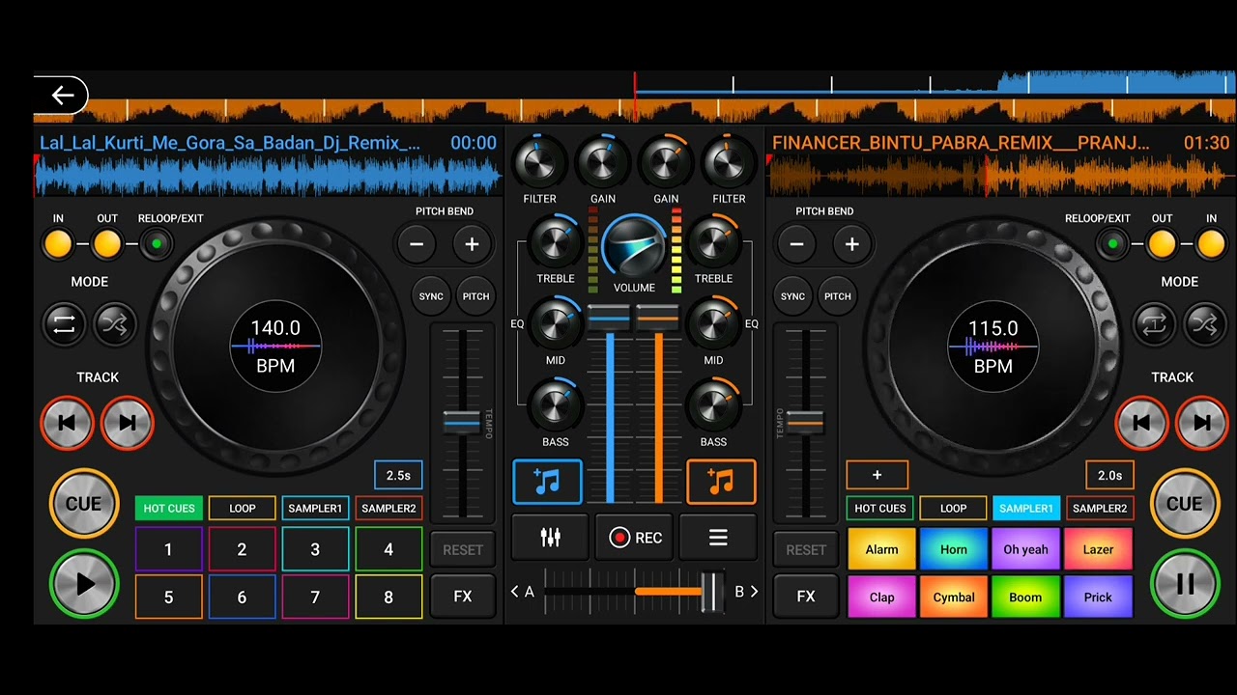Trigger the Horn sample pad

[x=954, y=549]
